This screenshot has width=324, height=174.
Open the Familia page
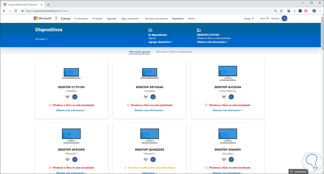click(x=191, y=18)
